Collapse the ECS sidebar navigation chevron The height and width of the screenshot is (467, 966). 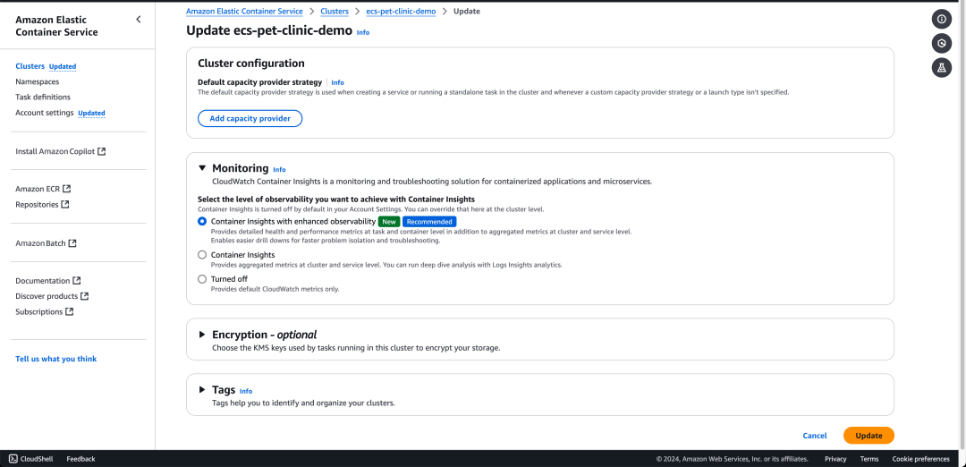click(138, 20)
